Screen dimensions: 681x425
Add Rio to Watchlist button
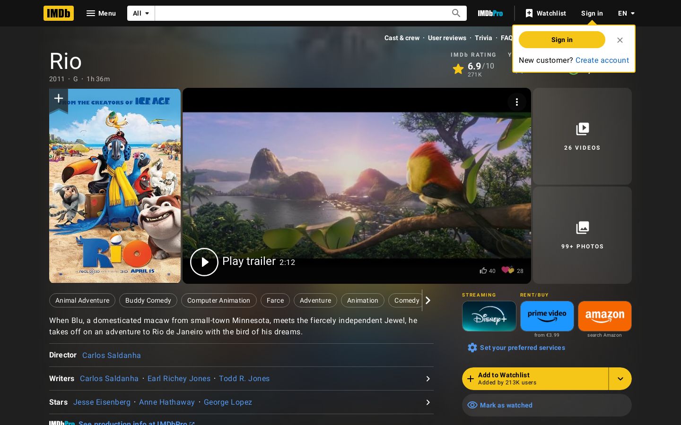coord(535,379)
